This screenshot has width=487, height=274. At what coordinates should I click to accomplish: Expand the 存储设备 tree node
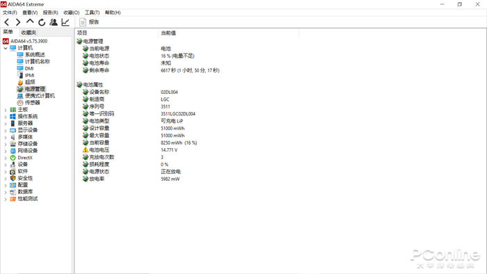click(6, 144)
